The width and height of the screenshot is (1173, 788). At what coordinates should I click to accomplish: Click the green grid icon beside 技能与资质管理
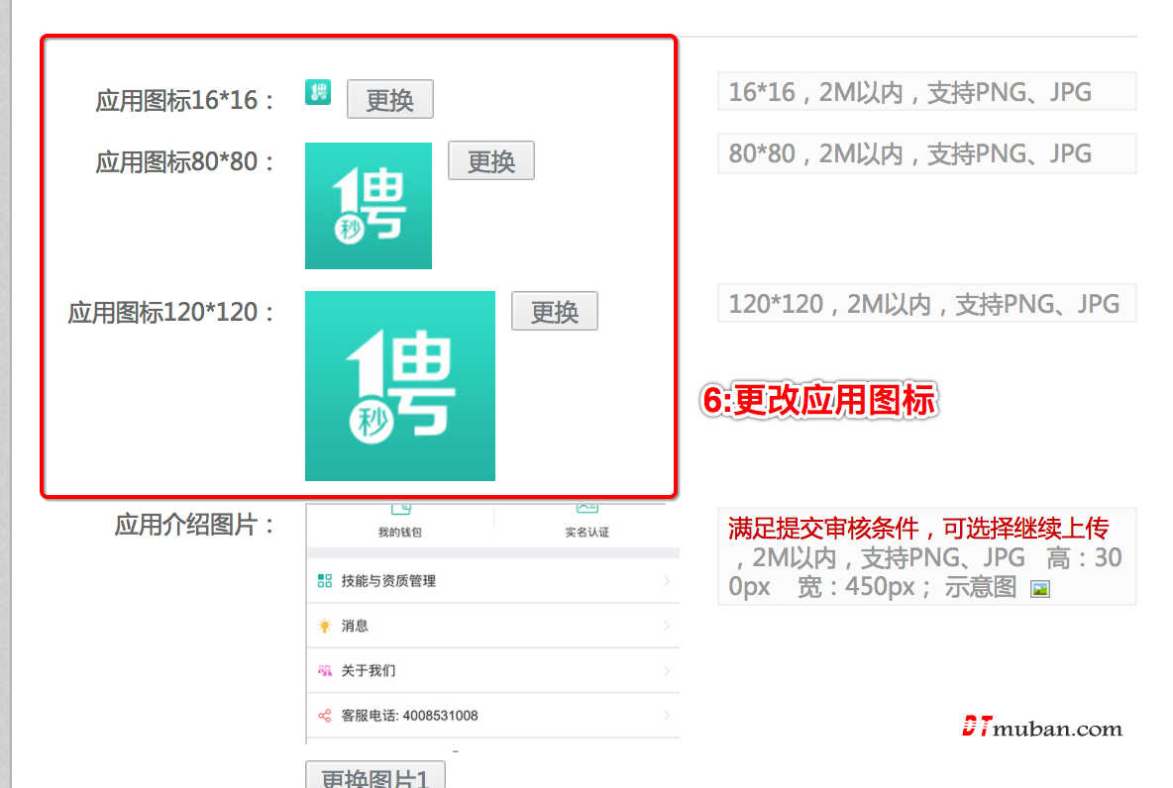(x=324, y=581)
